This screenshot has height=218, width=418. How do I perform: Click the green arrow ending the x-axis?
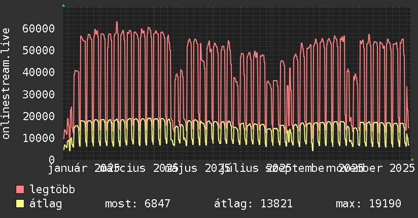[412, 159]
